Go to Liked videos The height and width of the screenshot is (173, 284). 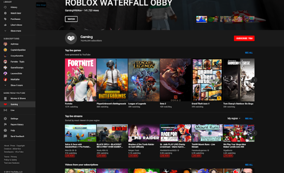tap(15, 25)
